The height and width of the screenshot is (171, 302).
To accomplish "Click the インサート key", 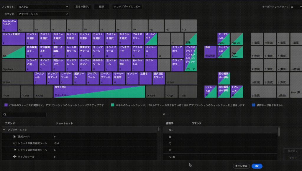I will [x=132, y=78].
